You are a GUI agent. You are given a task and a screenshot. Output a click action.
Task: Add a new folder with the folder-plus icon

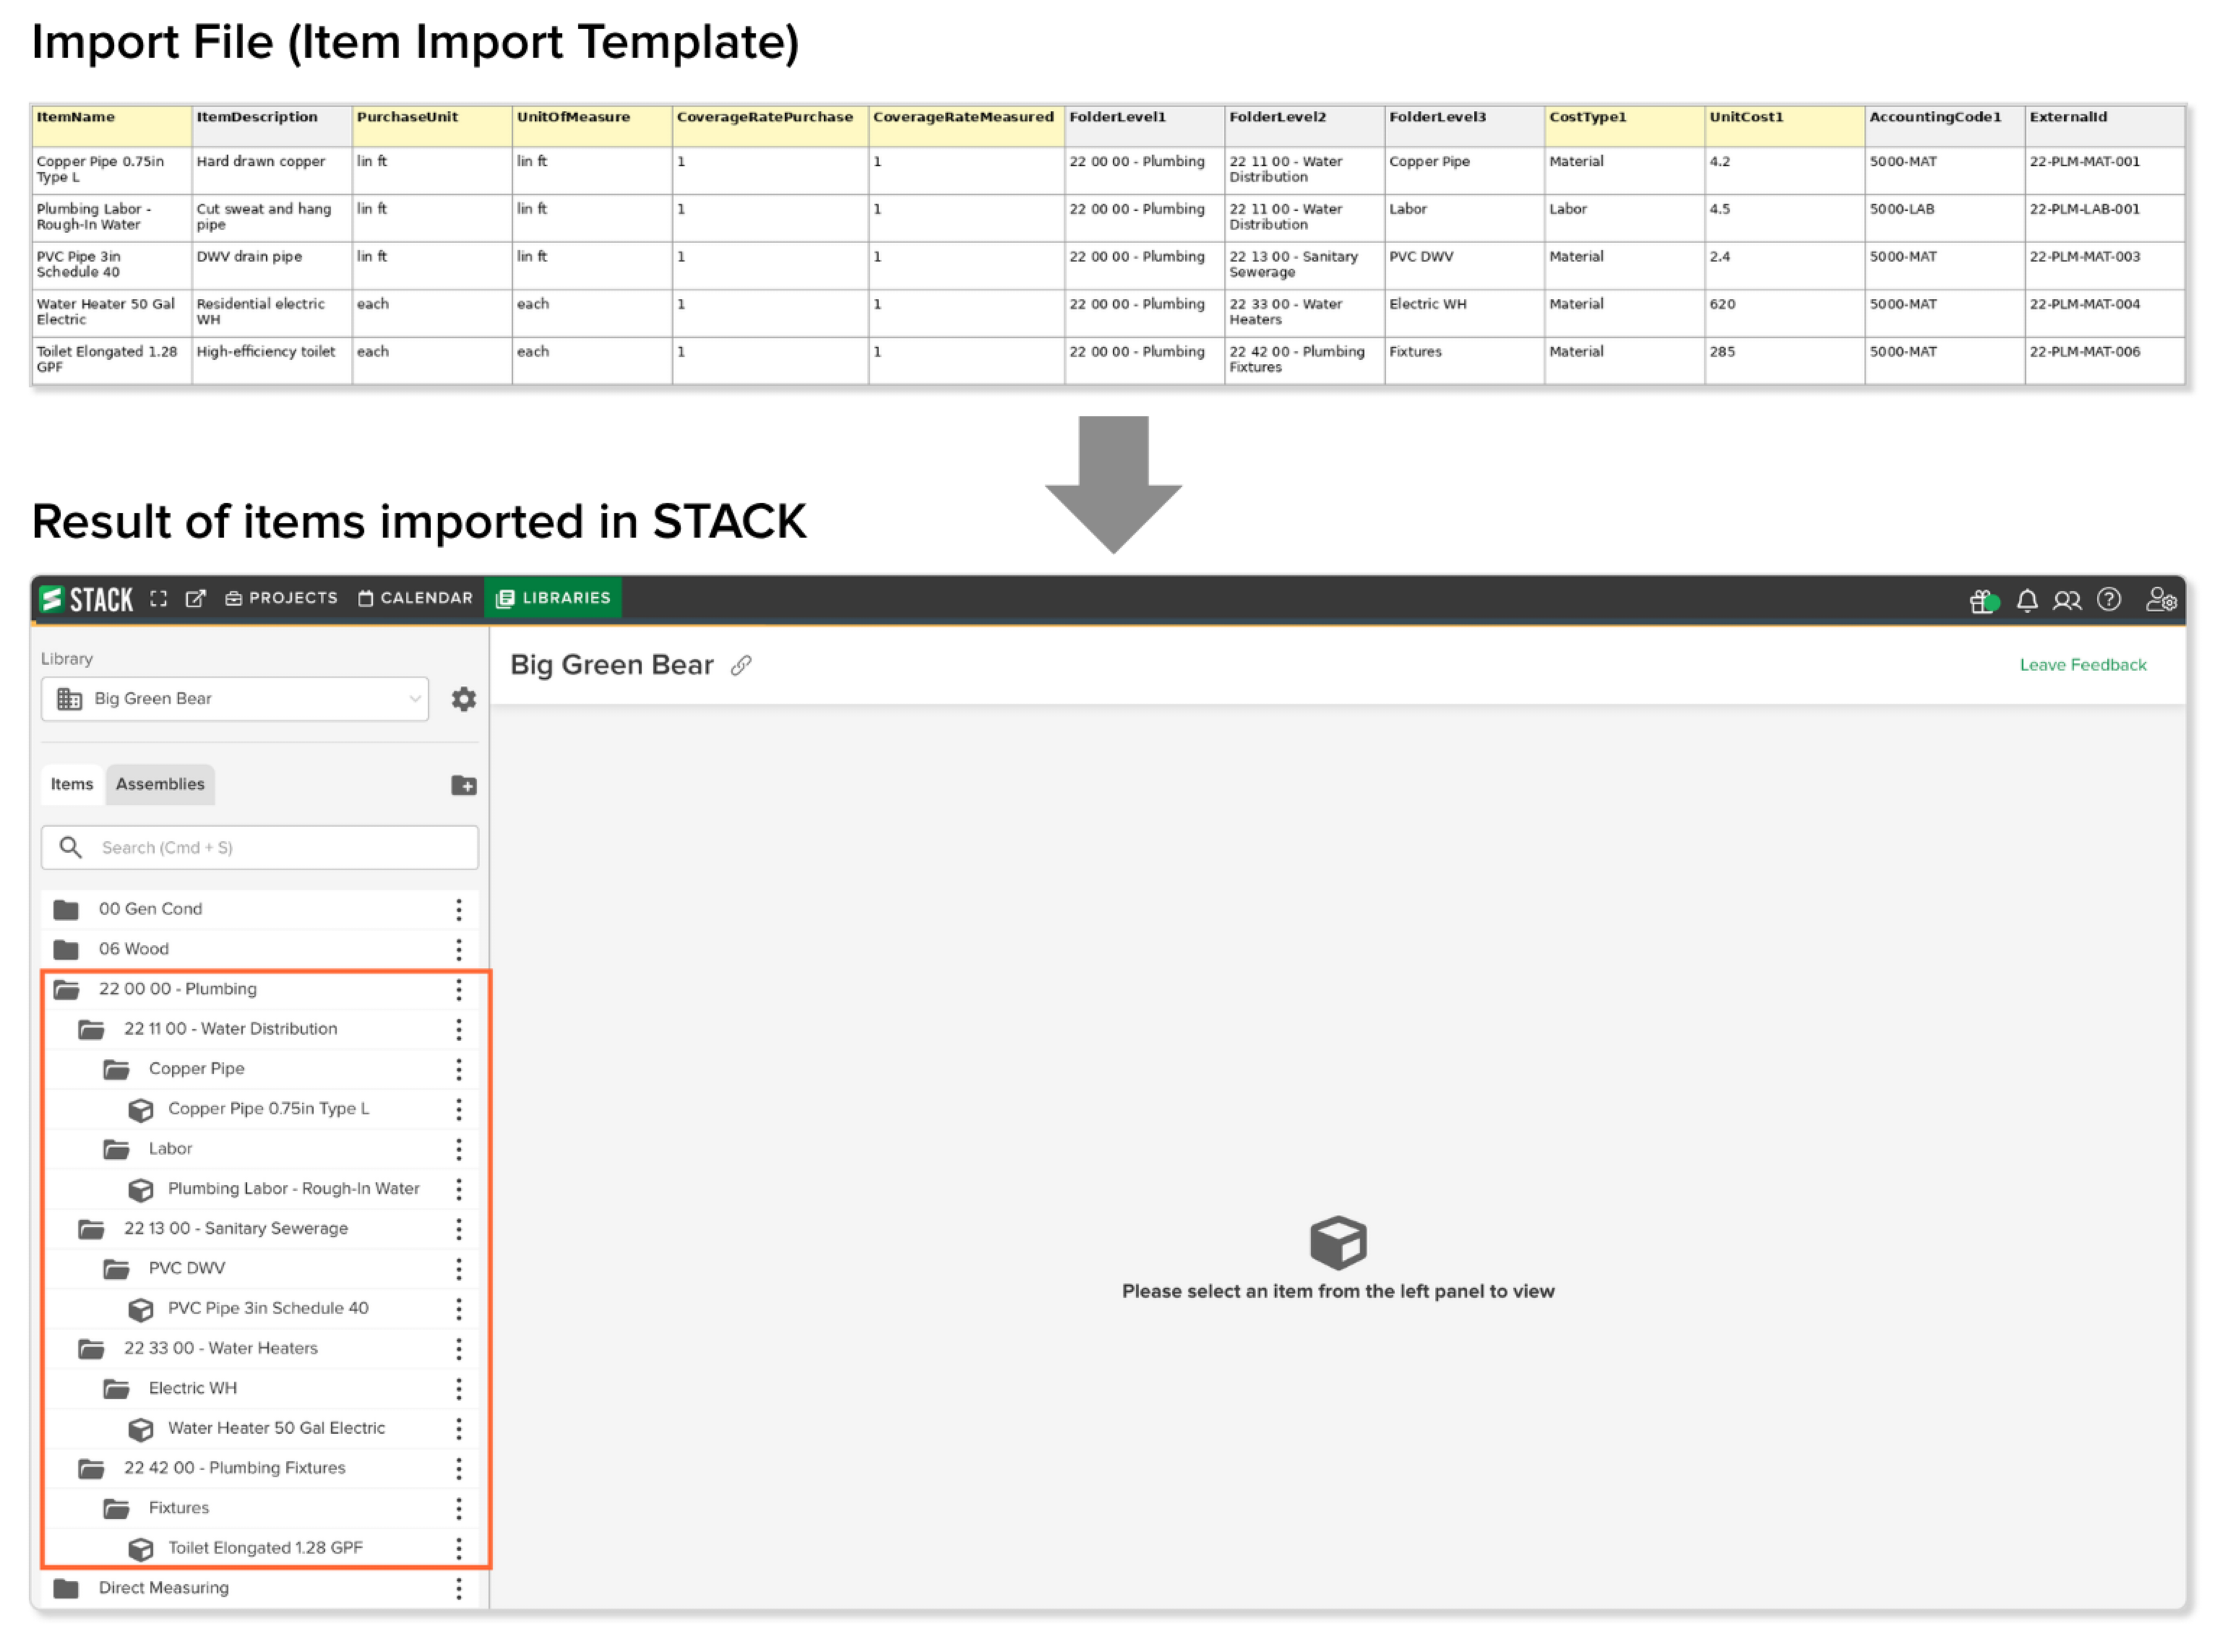[463, 785]
